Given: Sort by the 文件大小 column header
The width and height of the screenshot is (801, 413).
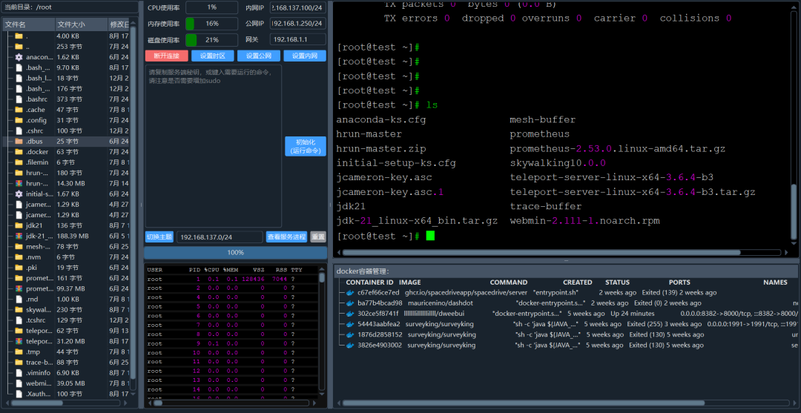Looking at the screenshot, I should pos(82,24).
